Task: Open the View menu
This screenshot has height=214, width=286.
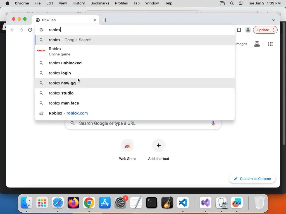Action: [x=63, y=3]
